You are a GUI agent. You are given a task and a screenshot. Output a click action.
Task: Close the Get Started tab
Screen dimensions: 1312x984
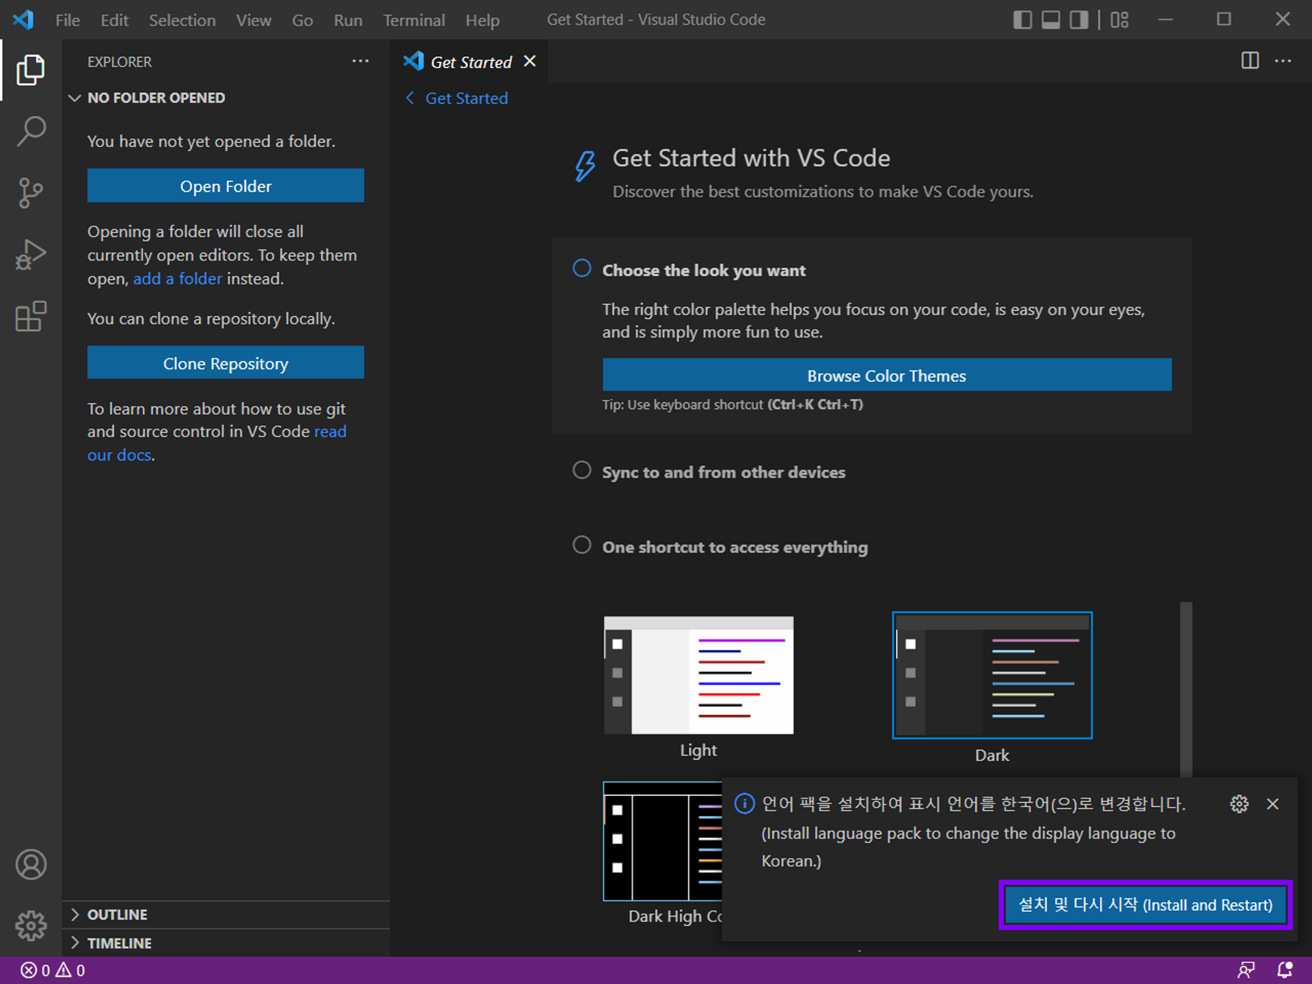tap(530, 61)
